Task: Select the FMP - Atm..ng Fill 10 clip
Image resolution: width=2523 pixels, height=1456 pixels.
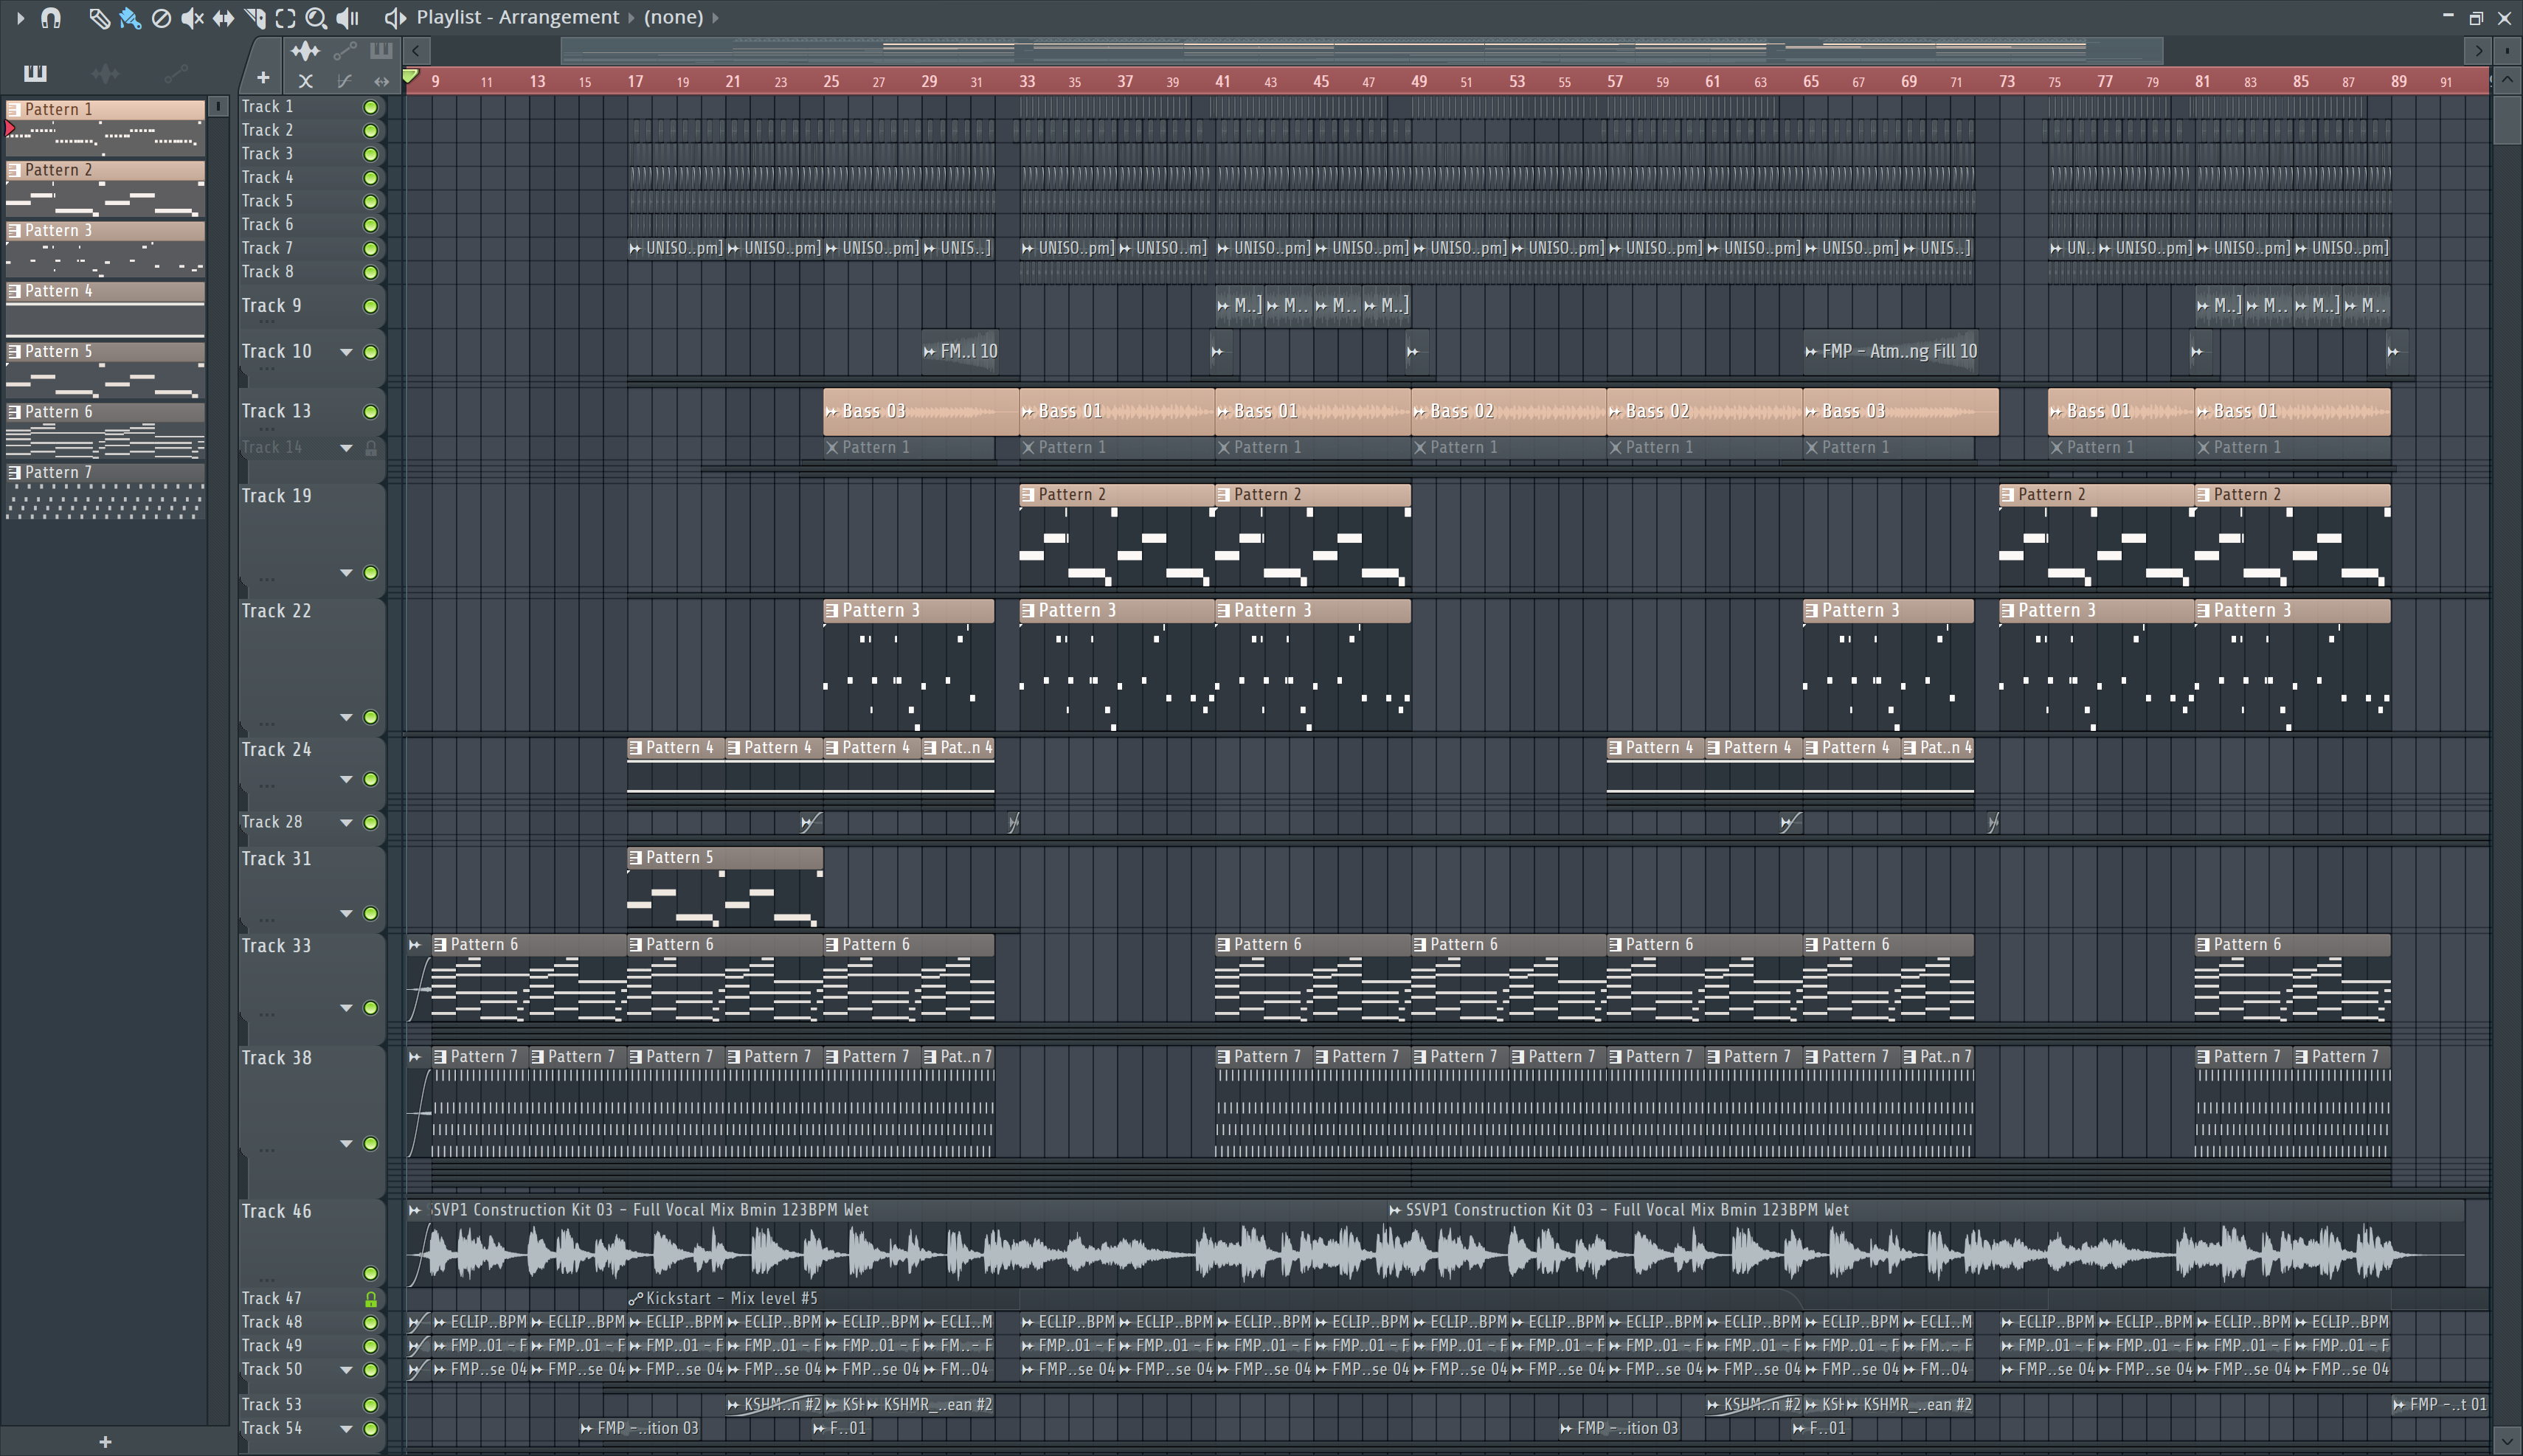Action: pos(1890,351)
